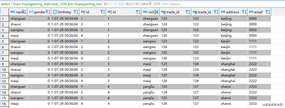Select row header number 8
The width and height of the screenshot is (285, 108).
click(x=5, y=58)
